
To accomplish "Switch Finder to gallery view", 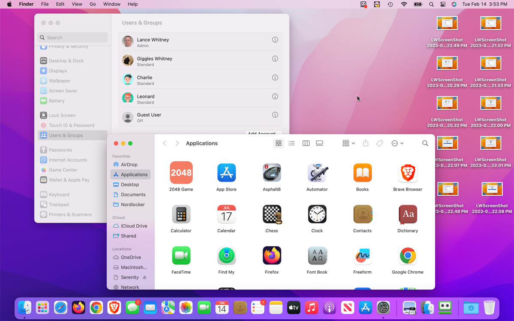I will pyautogui.click(x=320, y=143).
